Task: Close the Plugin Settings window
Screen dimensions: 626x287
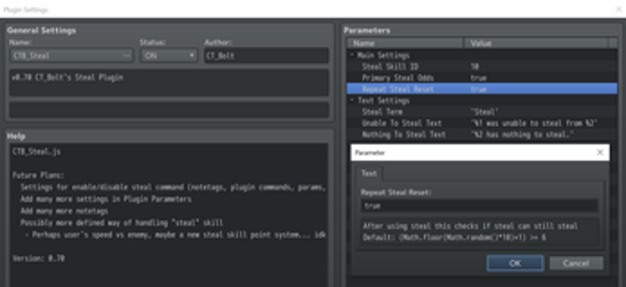Action: [618, 9]
